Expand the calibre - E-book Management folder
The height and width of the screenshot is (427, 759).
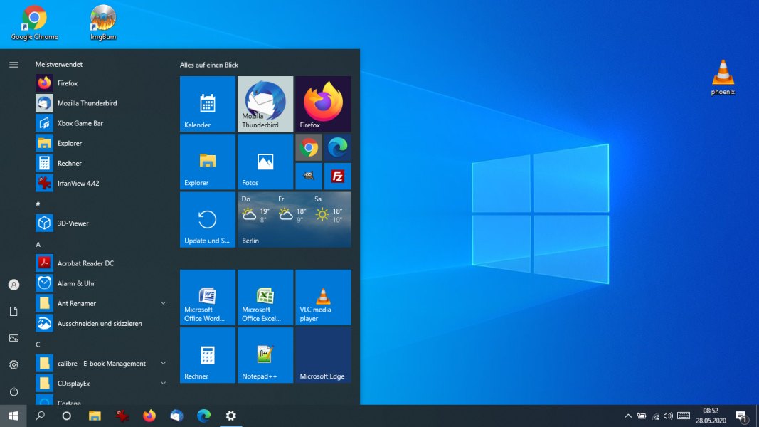pos(163,363)
